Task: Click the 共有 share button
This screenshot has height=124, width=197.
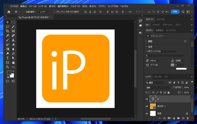Action: click(x=175, y=12)
